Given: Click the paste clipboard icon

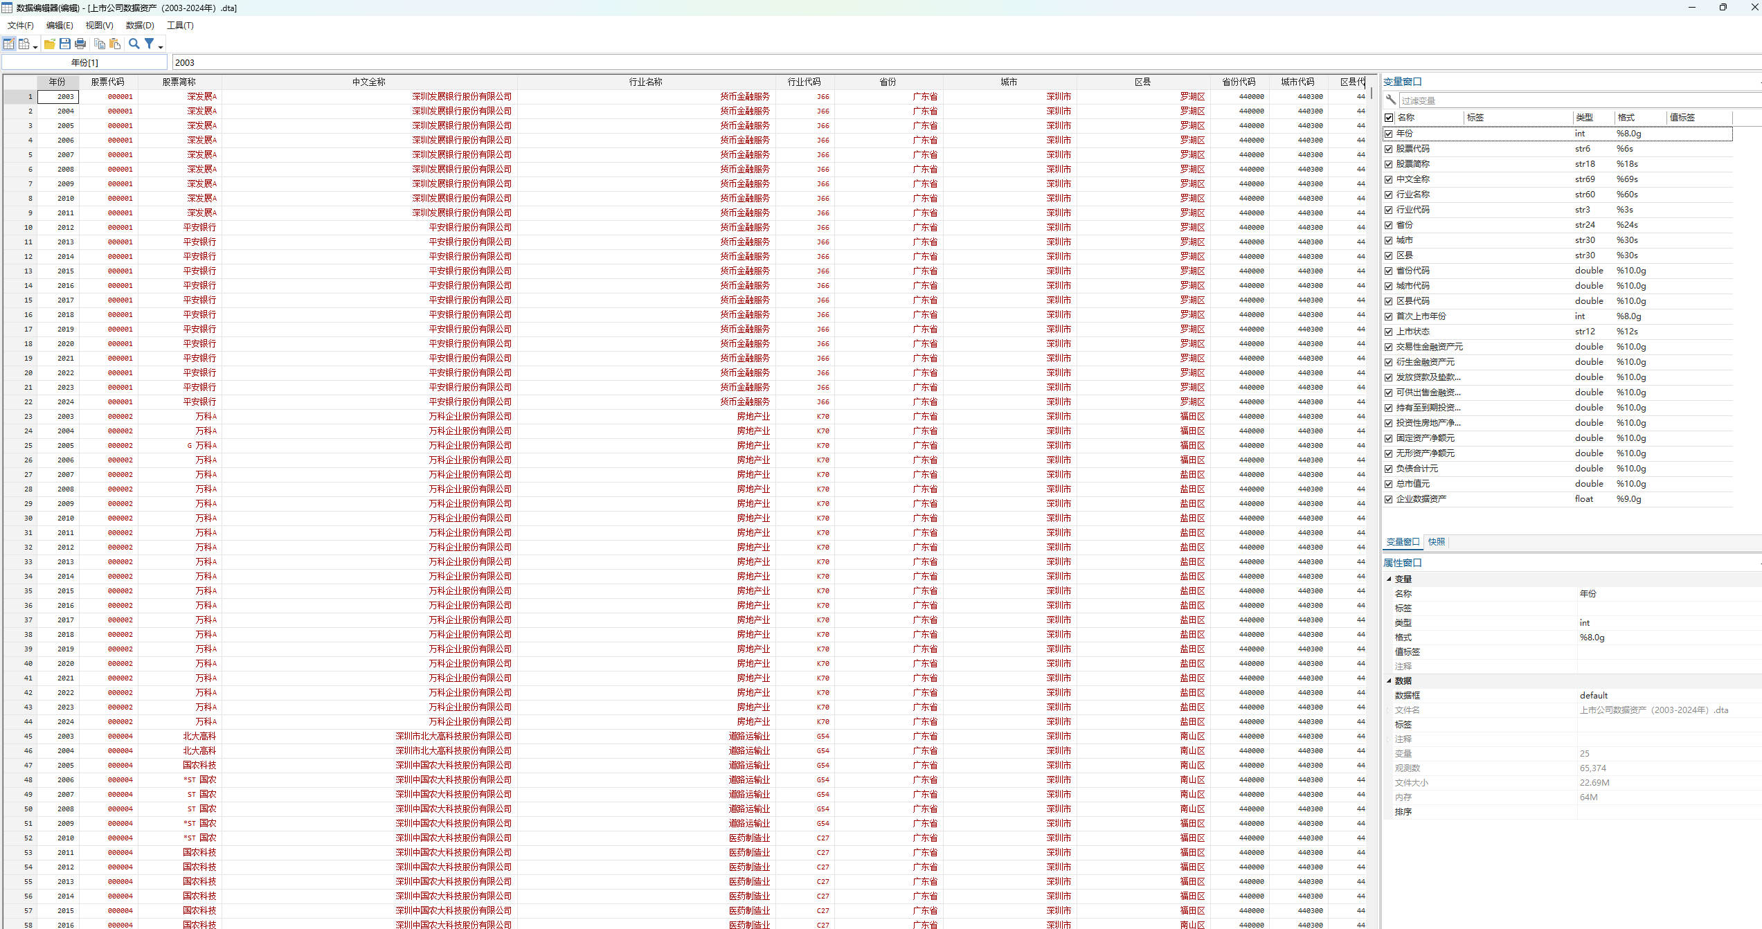Looking at the screenshot, I should (x=115, y=44).
